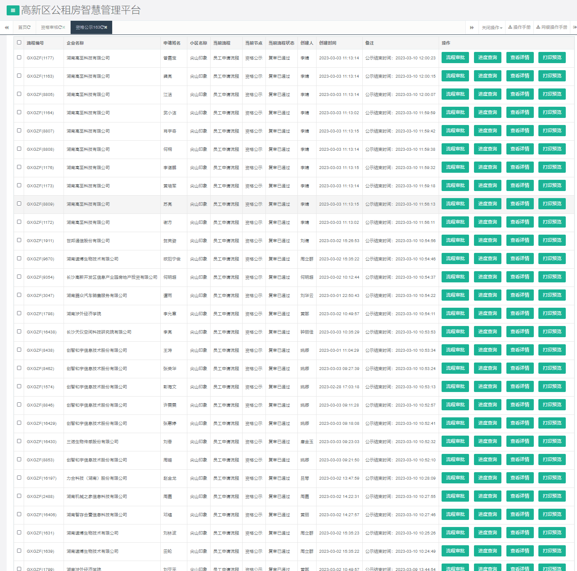Refresh the 首页 tab using its reload icon

[29, 27]
